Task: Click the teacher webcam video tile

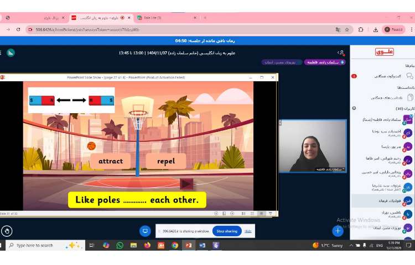Action: [313, 146]
